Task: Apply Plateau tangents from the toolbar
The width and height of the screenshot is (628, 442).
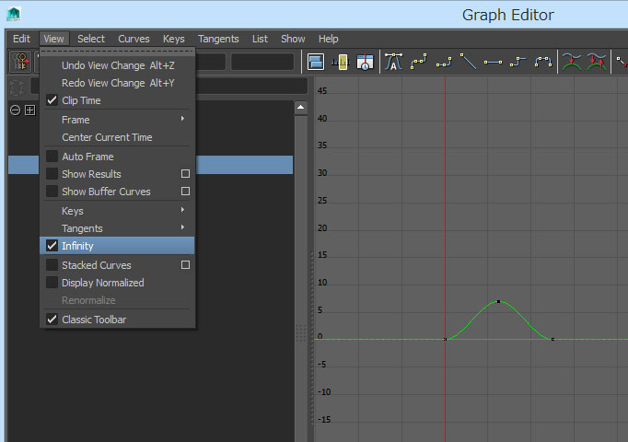Action: [x=543, y=62]
